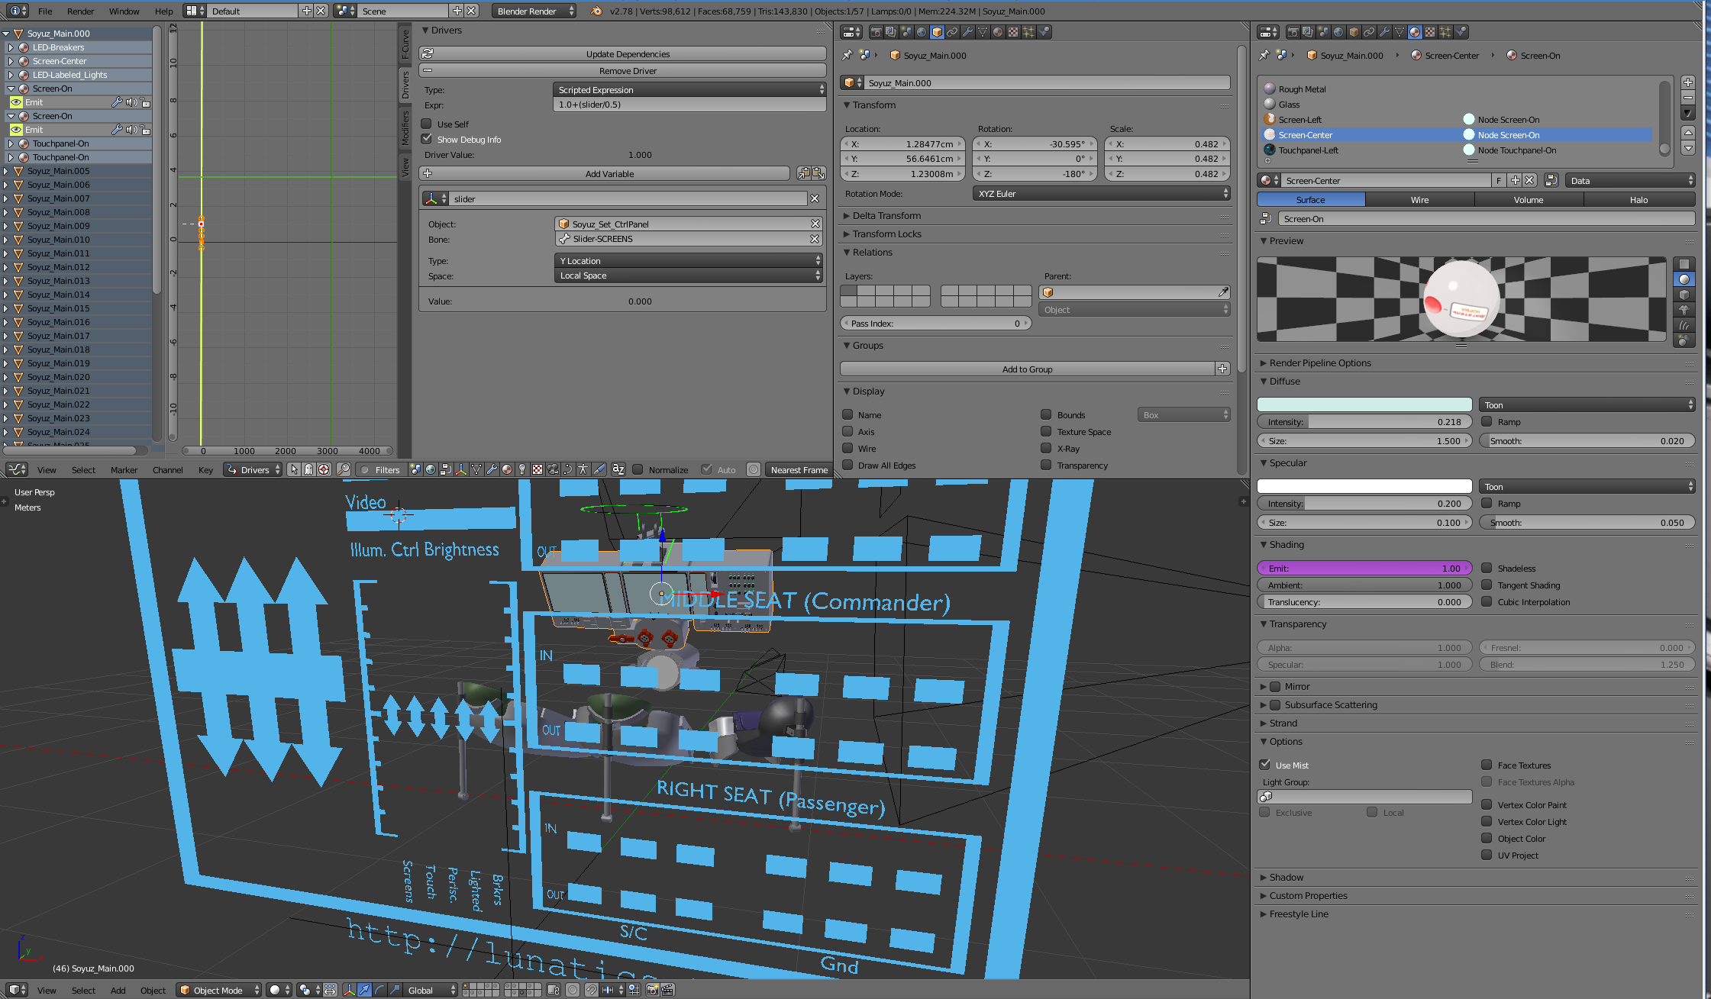This screenshot has width=1711, height=999.
Task: Remove the slider variable with its X icon
Action: coord(815,198)
